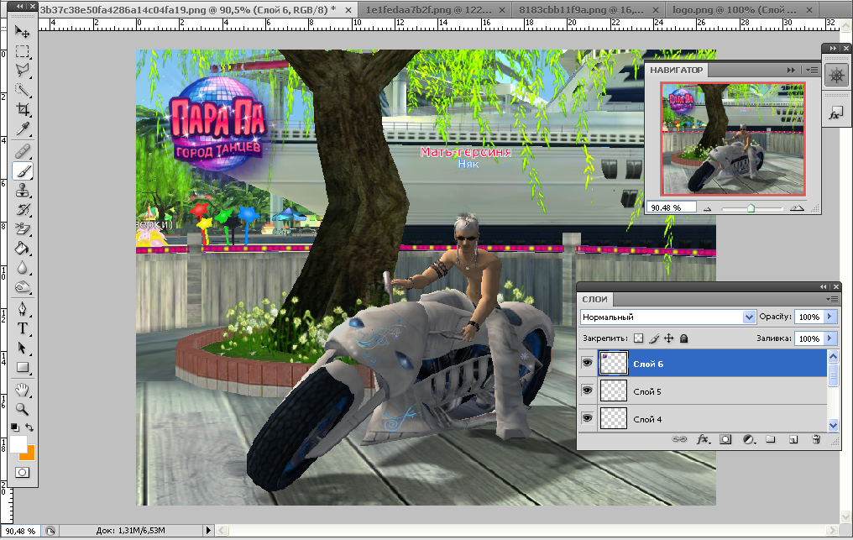Open the Заливка fill slider arrow
Viewport: 853px width, 540px height.
(x=830, y=338)
